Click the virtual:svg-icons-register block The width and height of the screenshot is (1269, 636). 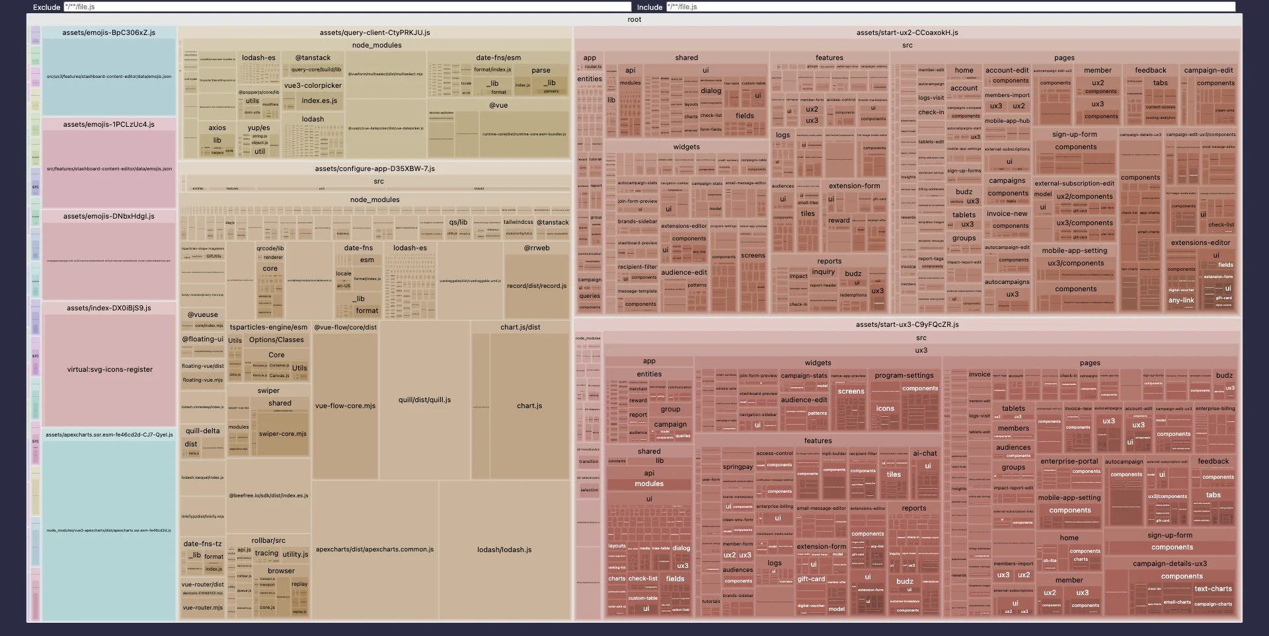(110, 370)
